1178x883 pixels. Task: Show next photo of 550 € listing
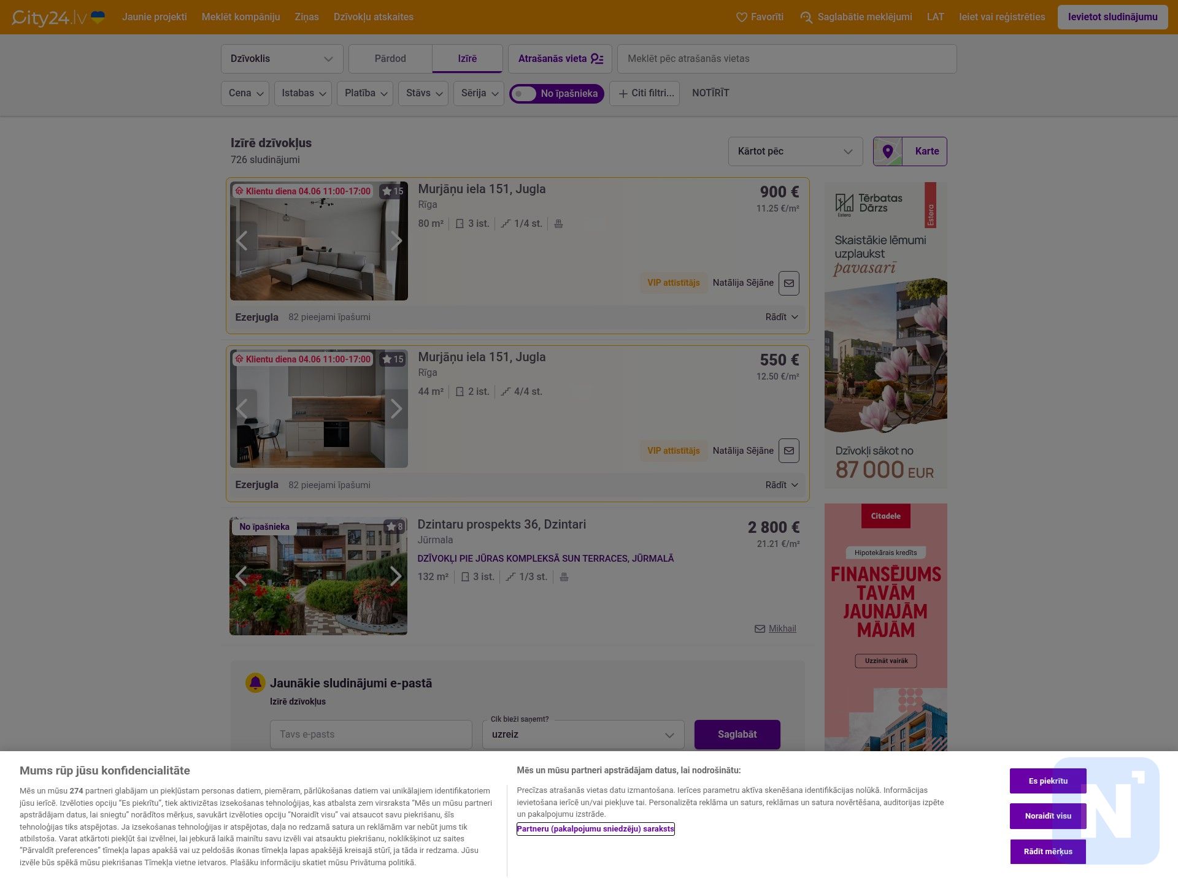click(x=396, y=408)
